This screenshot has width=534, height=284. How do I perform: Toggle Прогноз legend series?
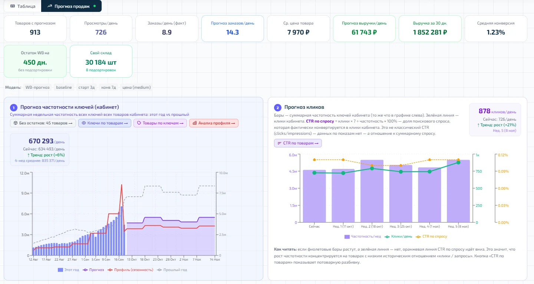pos(94,270)
